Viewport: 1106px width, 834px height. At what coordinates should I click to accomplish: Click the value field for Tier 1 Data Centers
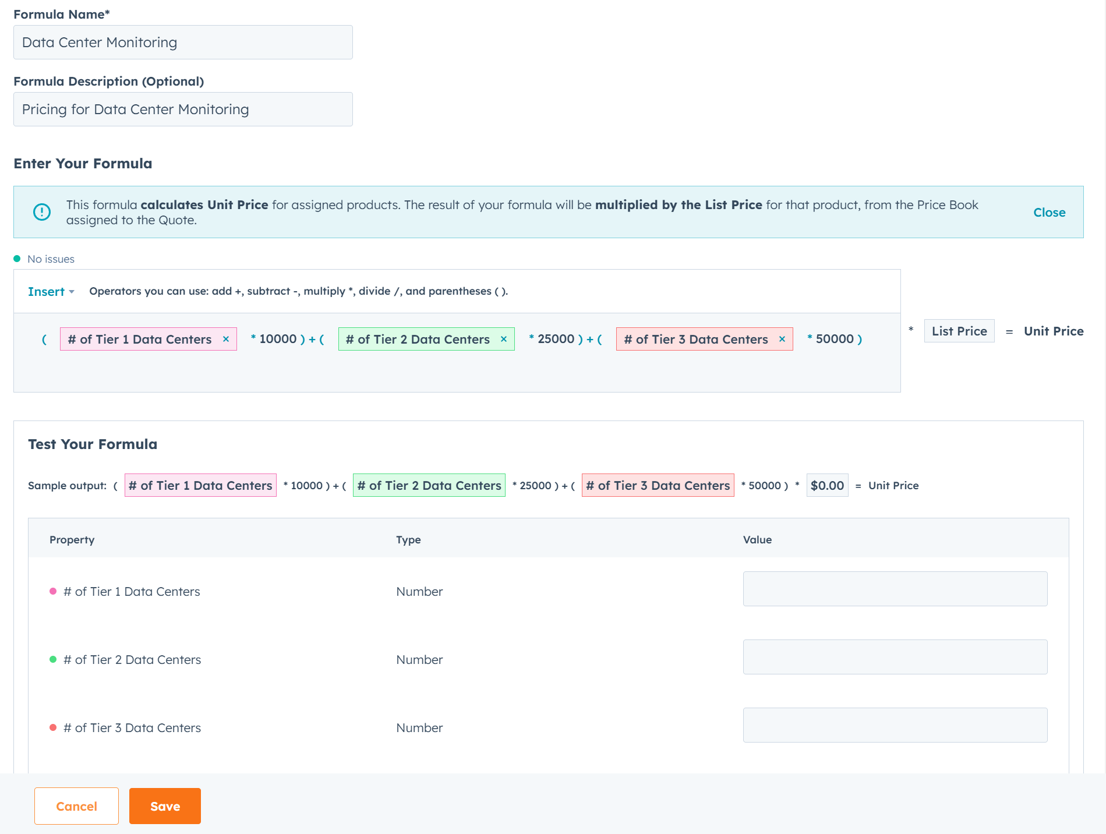tap(895, 588)
